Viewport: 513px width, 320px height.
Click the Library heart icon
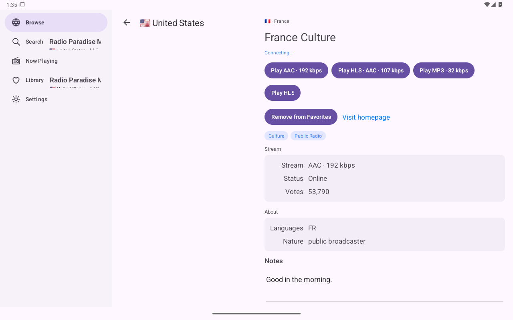click(x=16, y=80)
